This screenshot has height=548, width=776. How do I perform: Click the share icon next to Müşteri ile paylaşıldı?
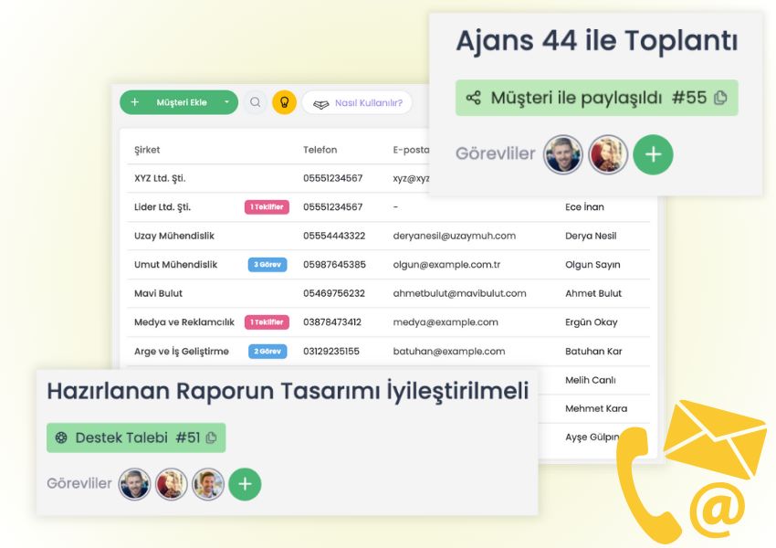[x=472, y=97]
